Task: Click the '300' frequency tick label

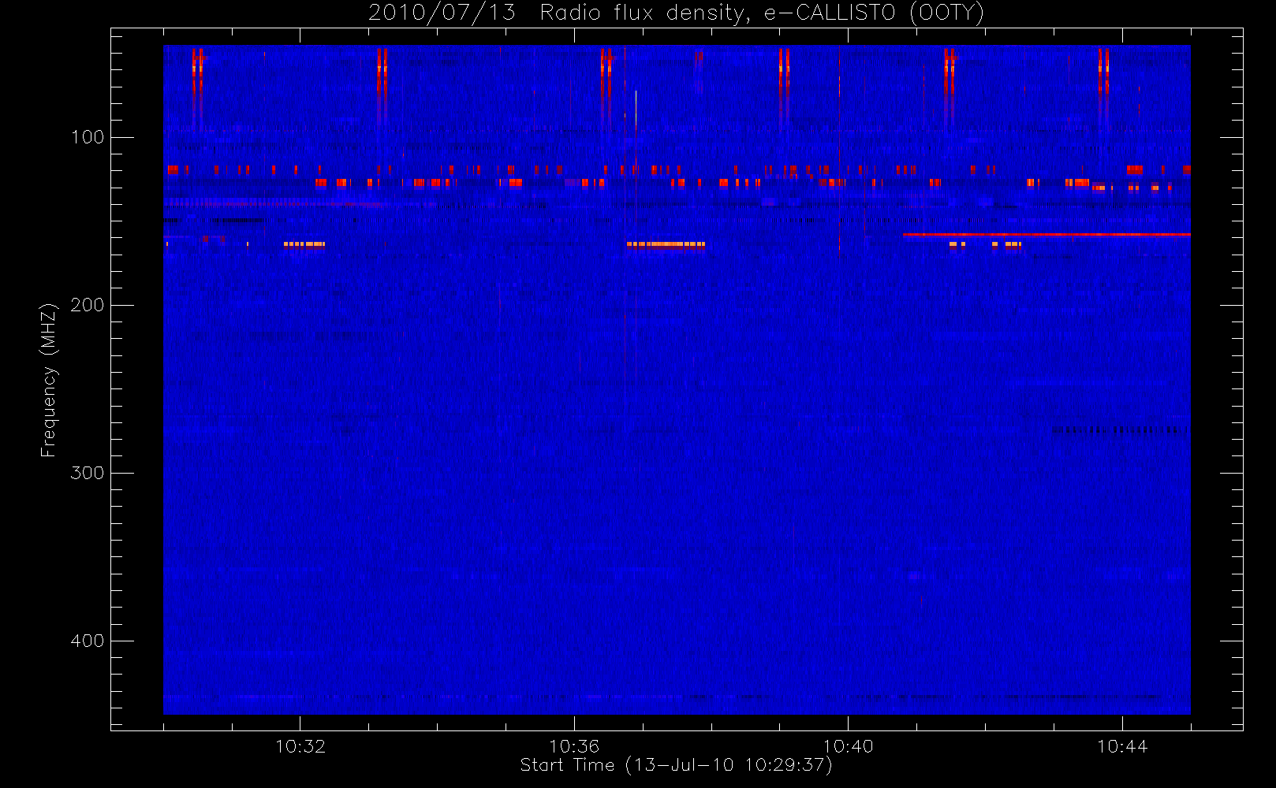Action: [87, 473]
